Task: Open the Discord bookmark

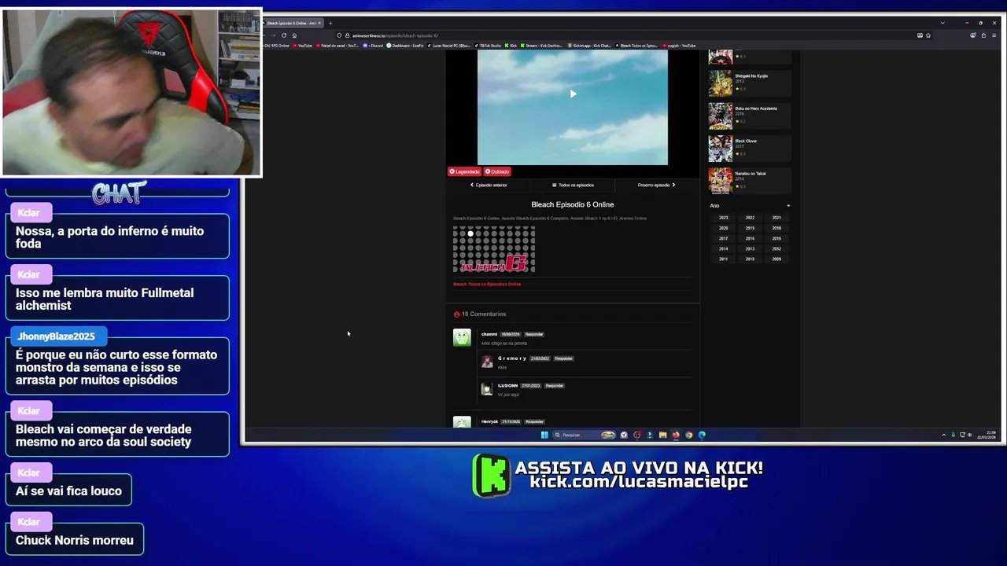Action: click(x=374, y=46)
